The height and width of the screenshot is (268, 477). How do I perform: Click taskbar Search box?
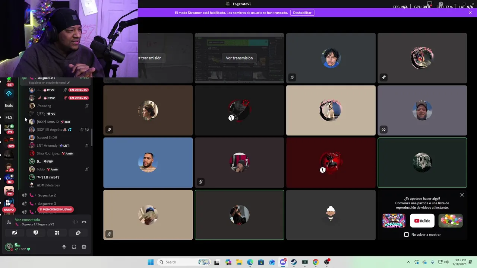[x=184, y=262]
